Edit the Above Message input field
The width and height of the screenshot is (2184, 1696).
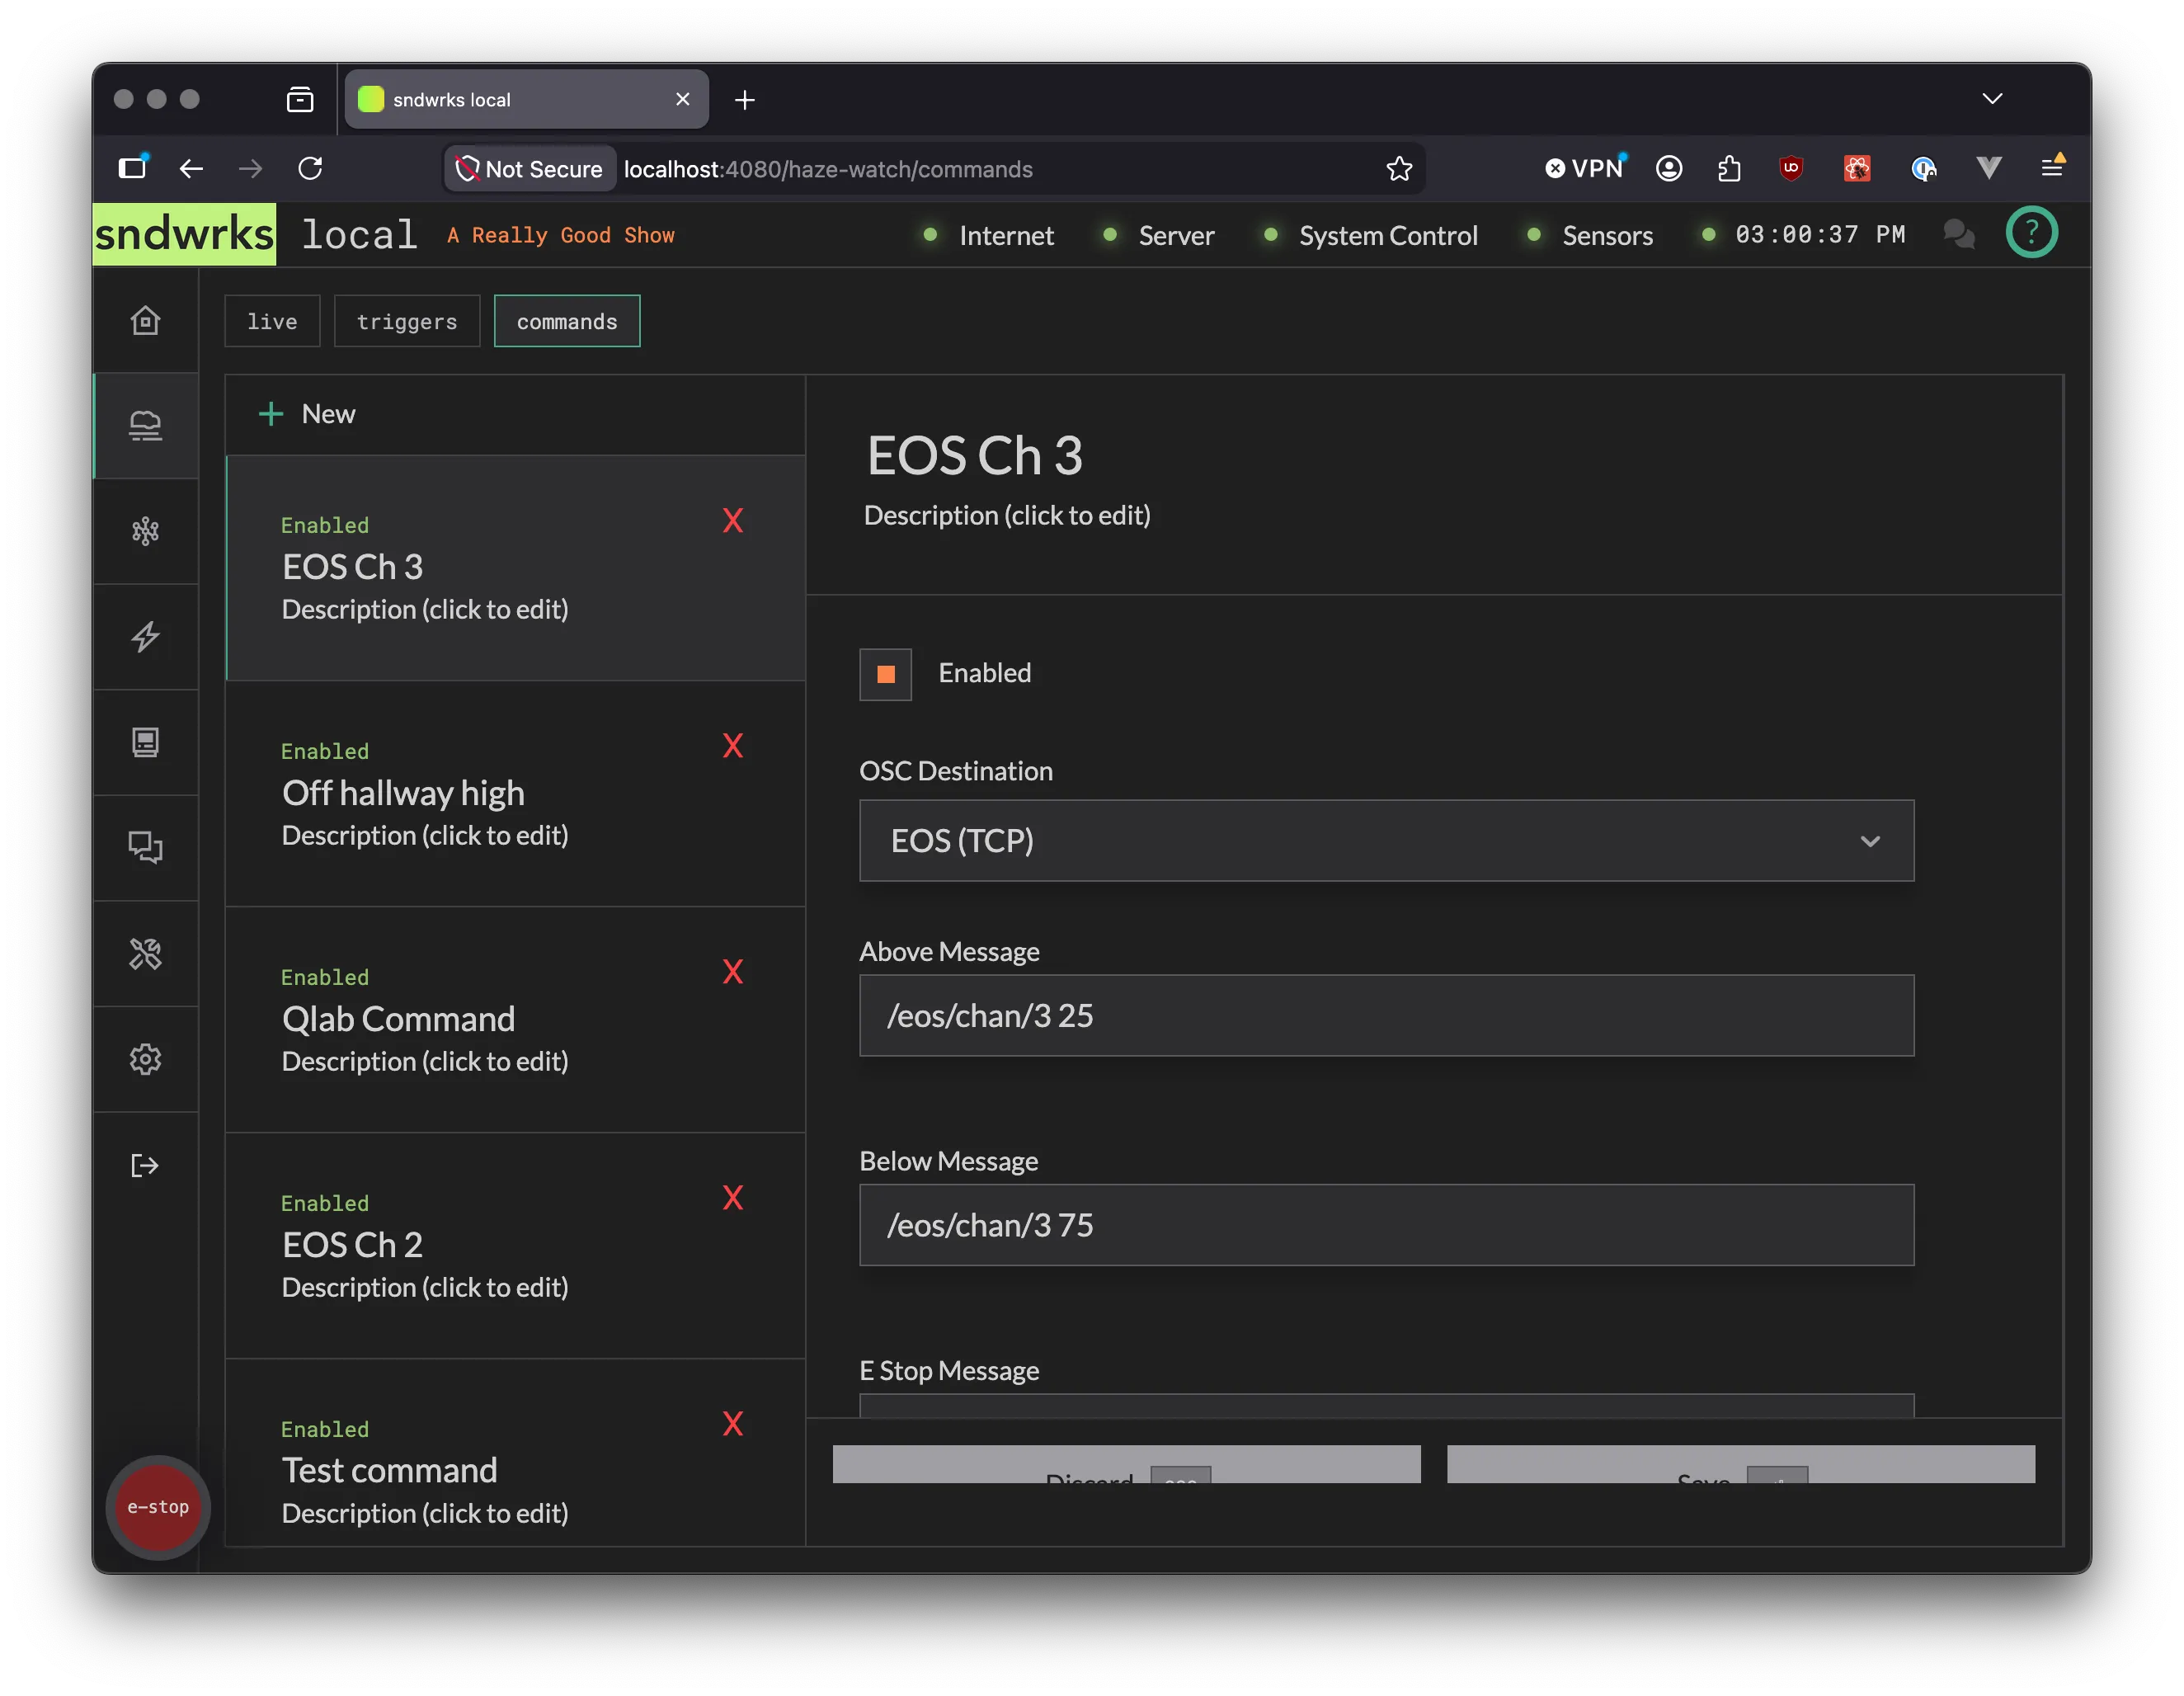[1386, 1016]
